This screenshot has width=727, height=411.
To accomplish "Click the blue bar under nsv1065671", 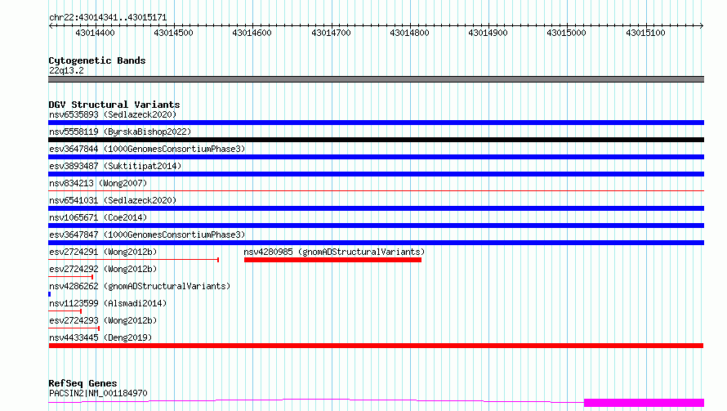I will [376, 226].
